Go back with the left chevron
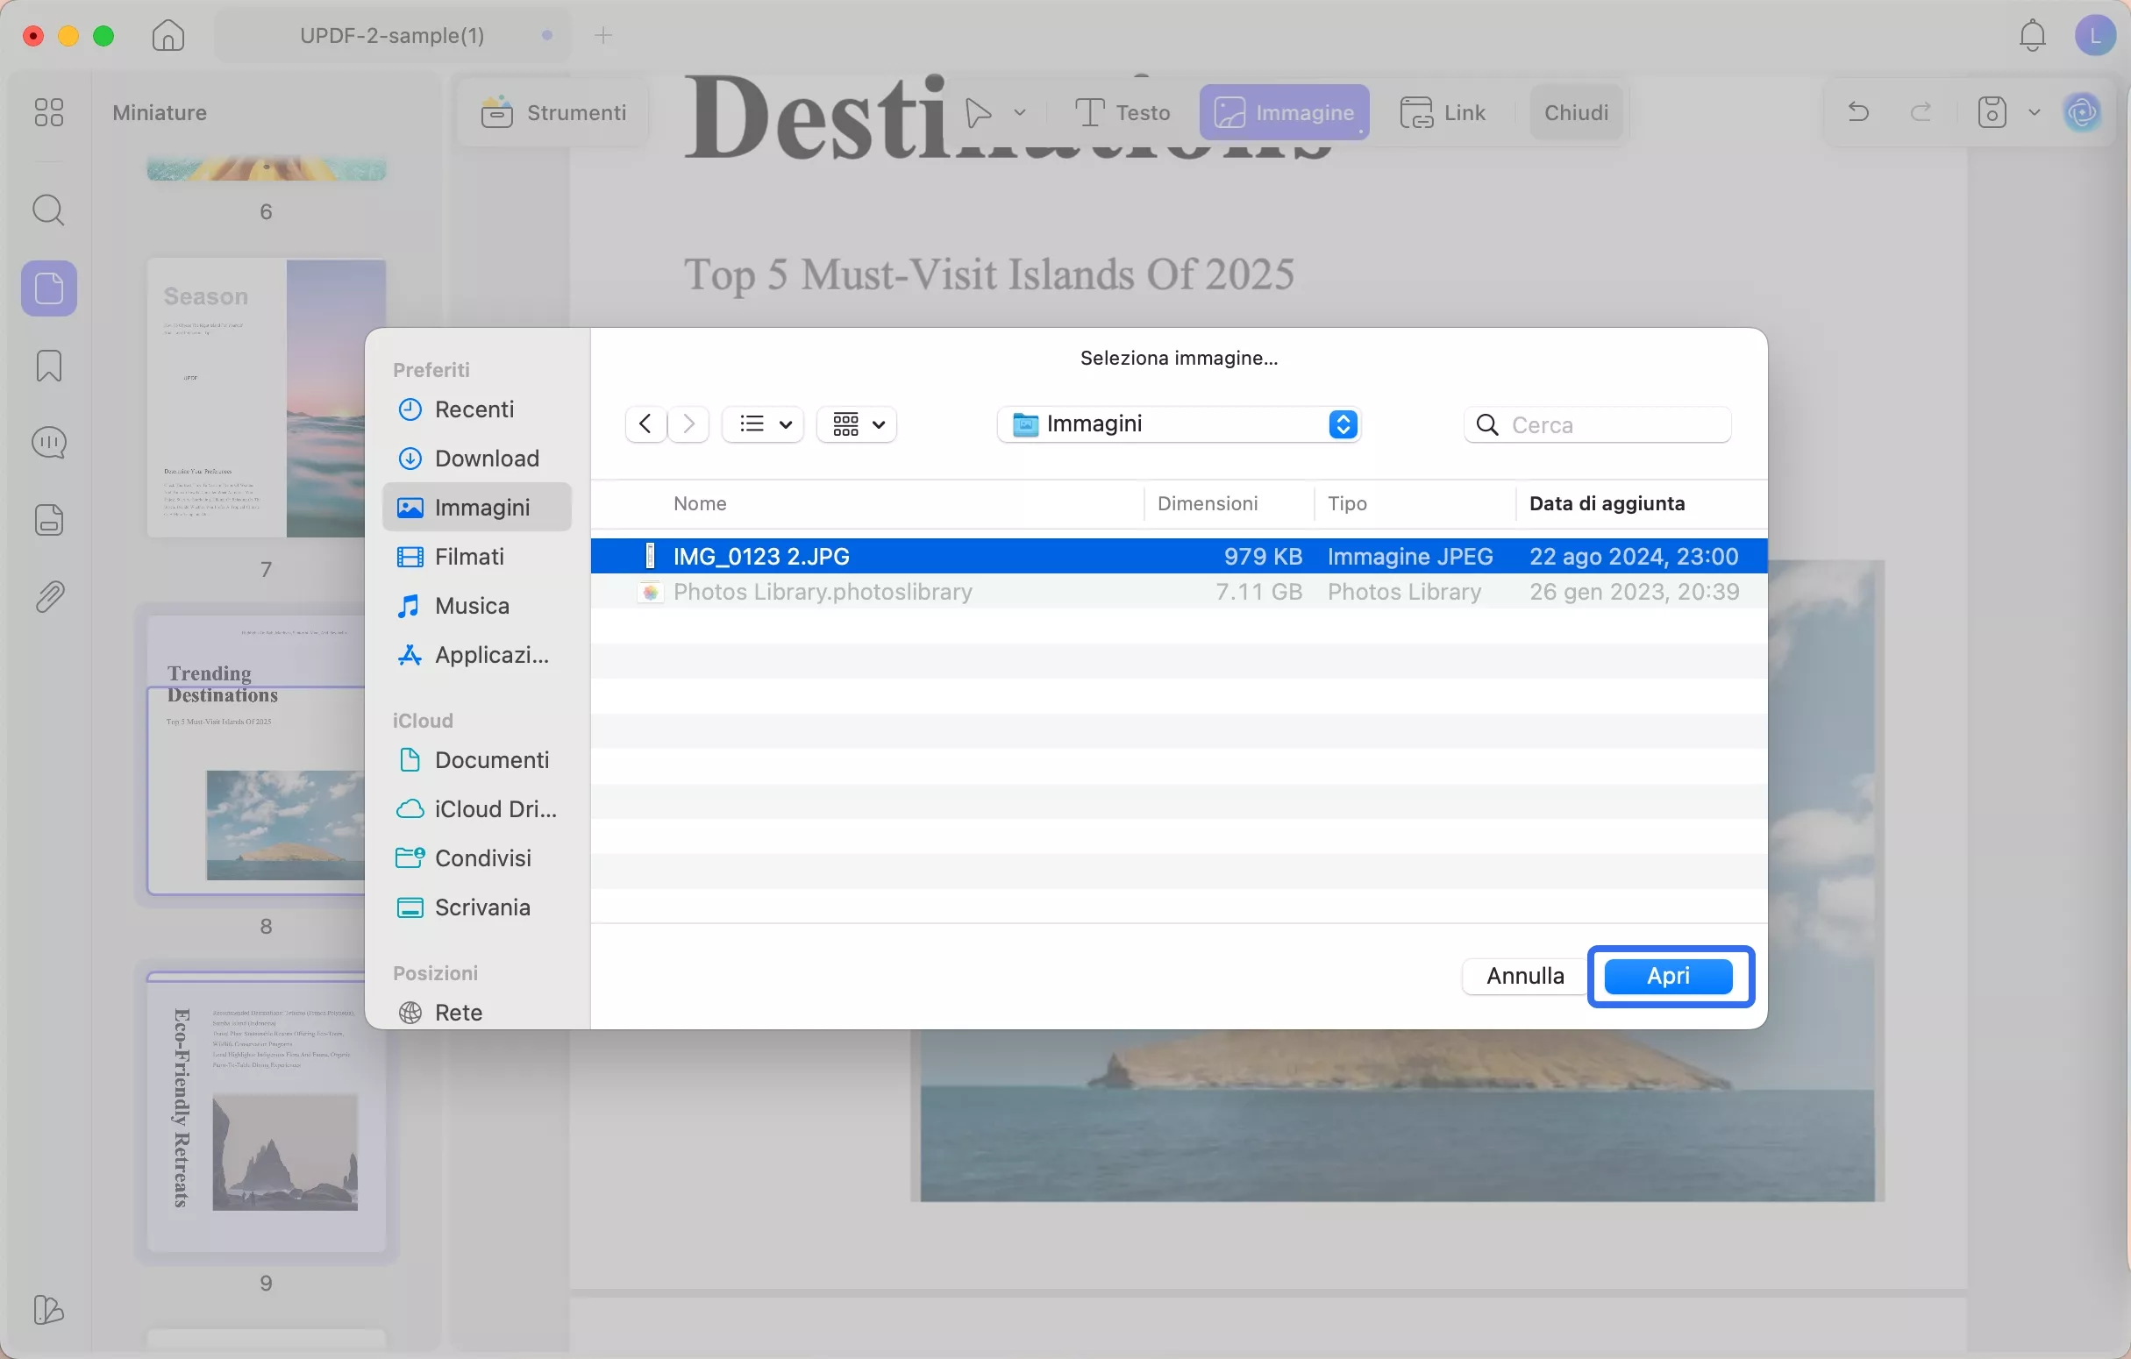The height and width of the screenshot is (1359, 2131). (x=645, y=424)
